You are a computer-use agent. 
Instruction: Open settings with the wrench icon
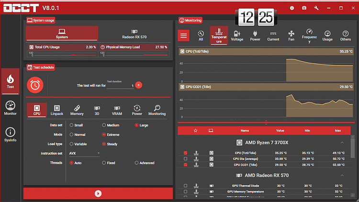tap(316, 8)
